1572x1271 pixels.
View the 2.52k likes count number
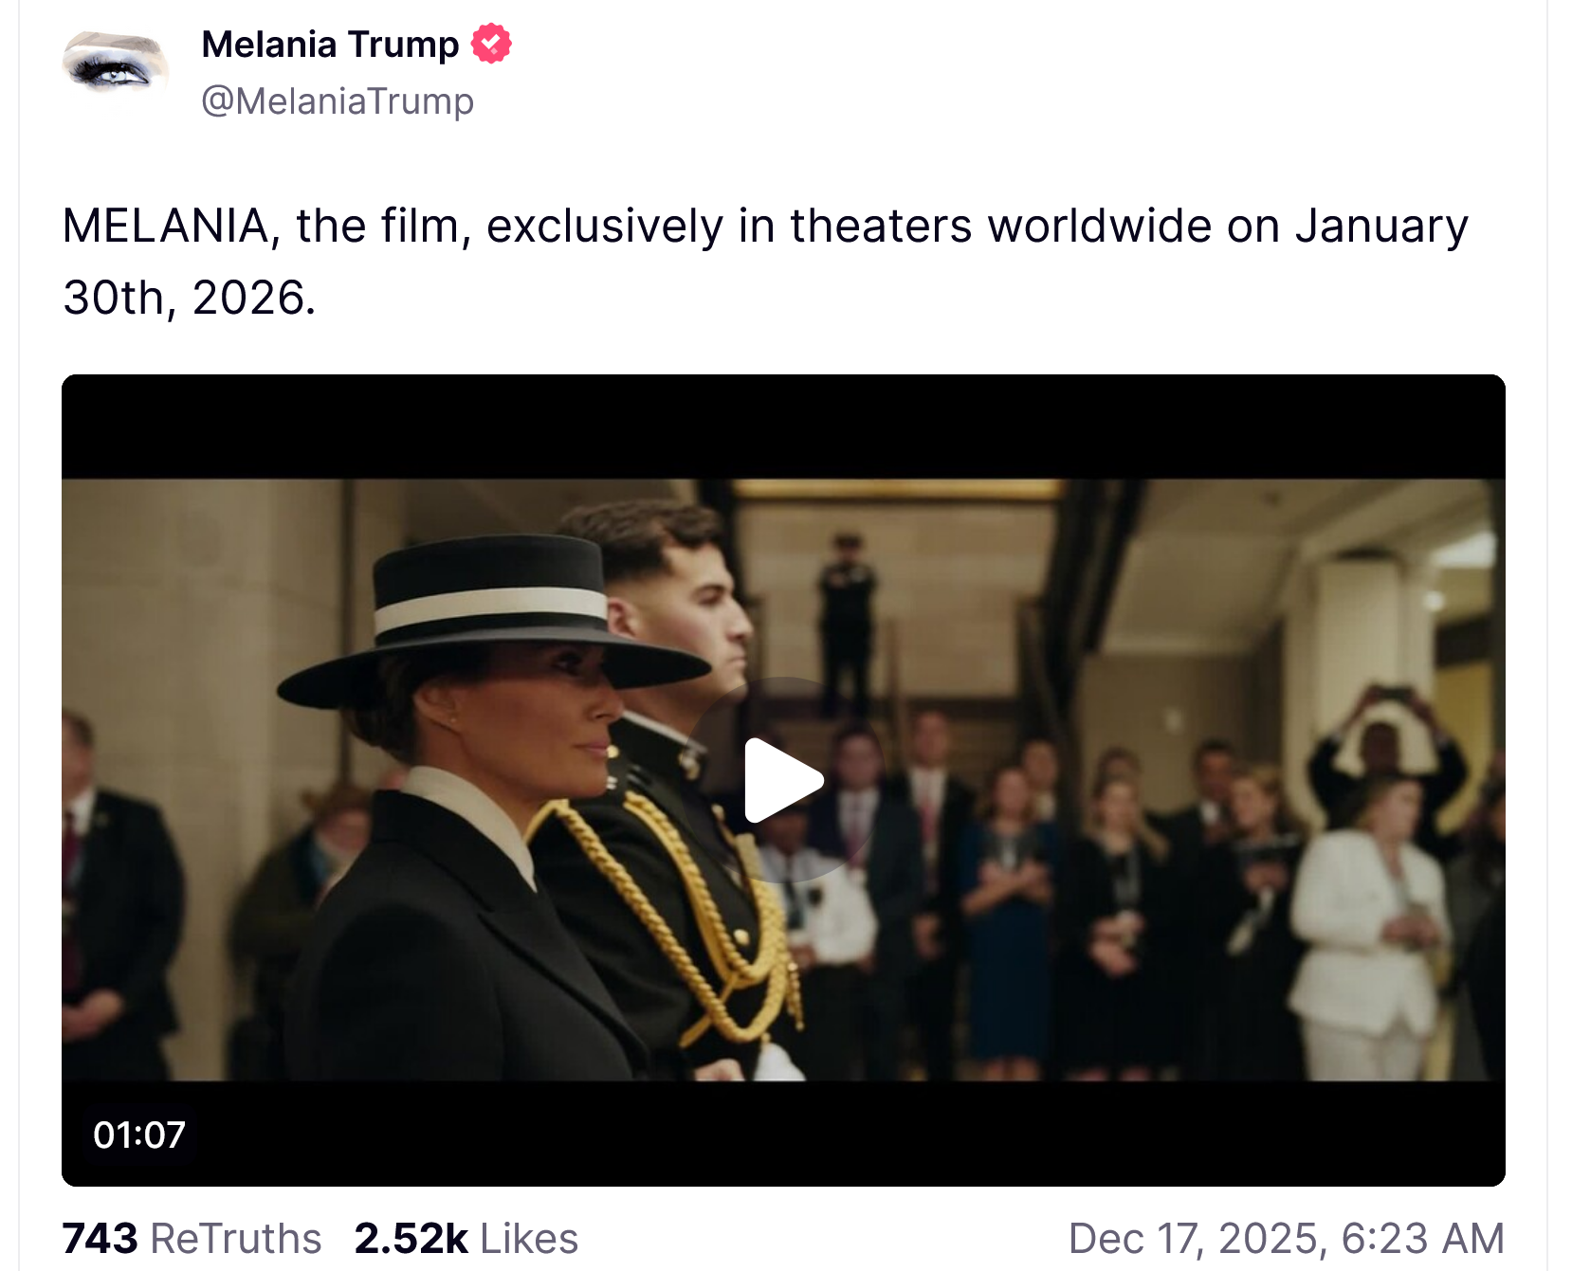coord(411,1239)
